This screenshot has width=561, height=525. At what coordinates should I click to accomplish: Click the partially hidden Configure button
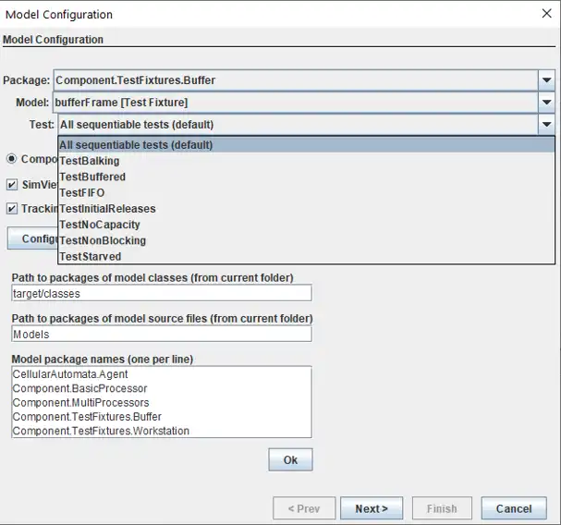pos(32,238)
